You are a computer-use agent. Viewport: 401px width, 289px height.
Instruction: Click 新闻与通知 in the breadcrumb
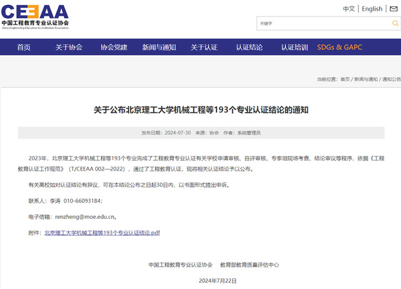(366, 80)
